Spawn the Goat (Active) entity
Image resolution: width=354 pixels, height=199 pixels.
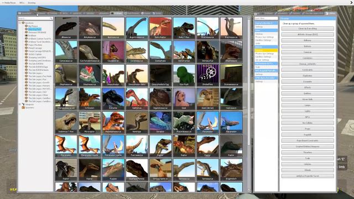tap(207, 98)
